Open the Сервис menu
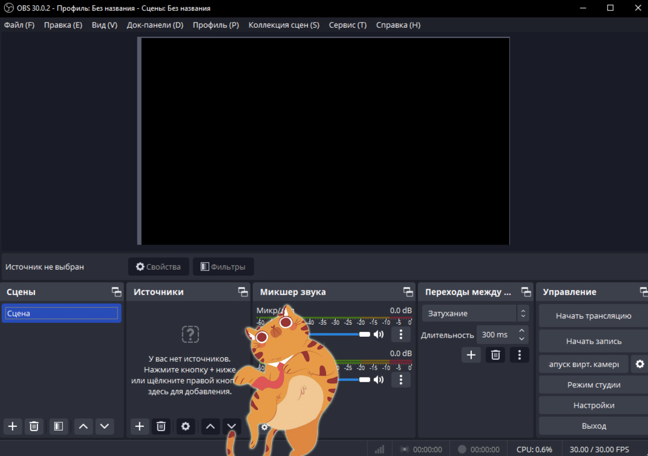Screen dimensions: 648x456 (x=347, y=25)
